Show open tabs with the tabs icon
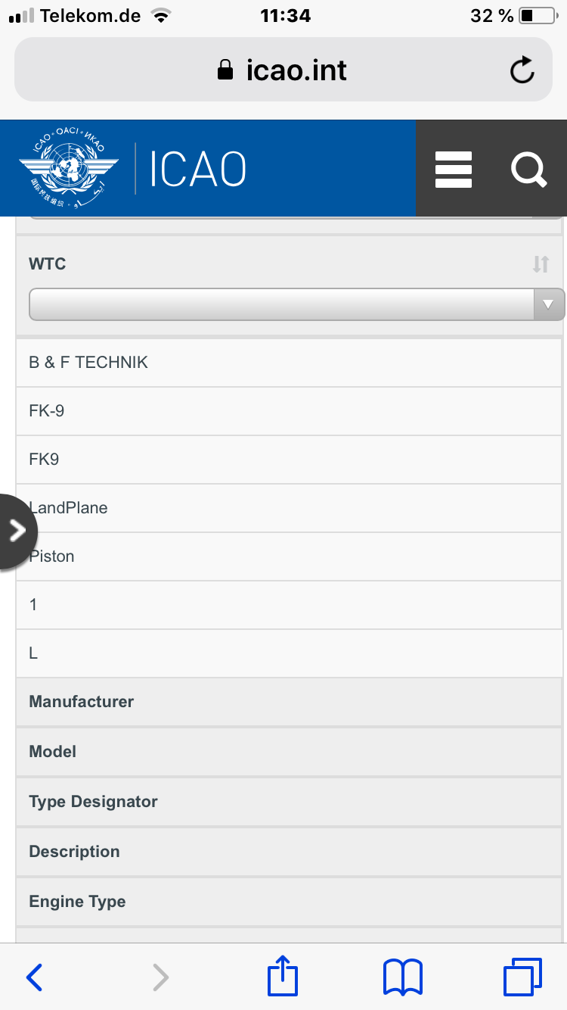This screenshot has height=1010, width=567. click(x=522, y=977)
